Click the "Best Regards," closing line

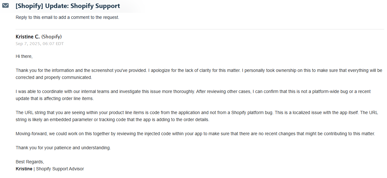click(30, 162)
